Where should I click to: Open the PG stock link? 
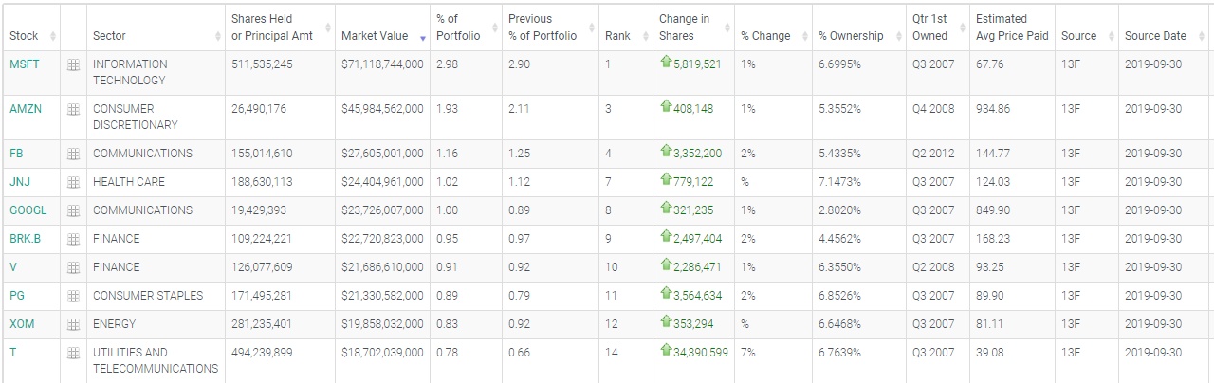coord(17,296)
